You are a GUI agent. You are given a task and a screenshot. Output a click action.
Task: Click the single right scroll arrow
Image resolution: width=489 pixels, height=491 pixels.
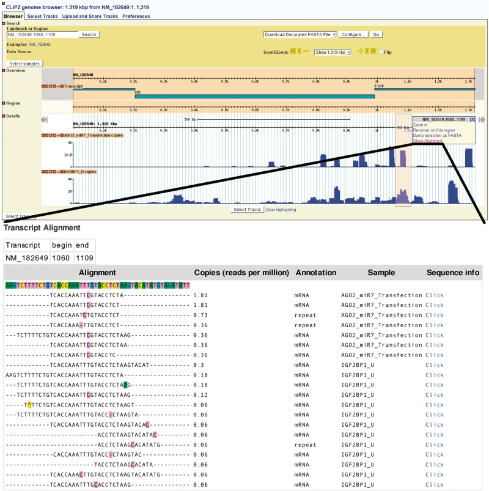(x=367, y=52)
